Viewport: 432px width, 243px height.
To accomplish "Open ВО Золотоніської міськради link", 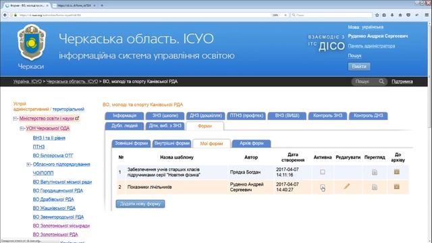I will coord(61,226).
